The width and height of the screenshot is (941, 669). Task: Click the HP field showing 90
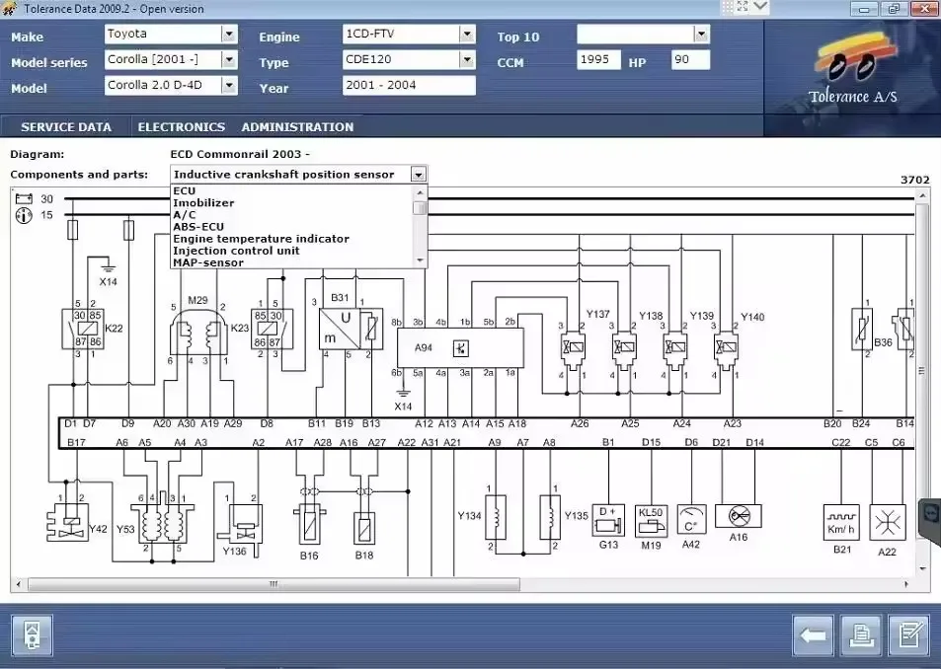(689, 59)
